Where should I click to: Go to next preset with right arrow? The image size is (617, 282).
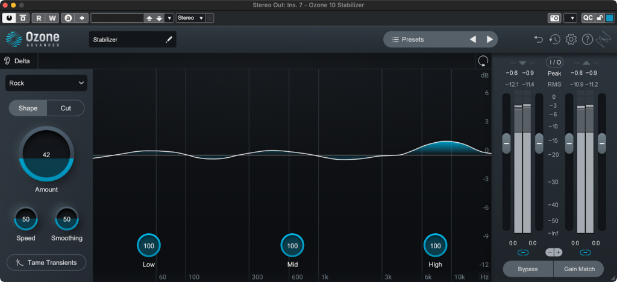489,39
